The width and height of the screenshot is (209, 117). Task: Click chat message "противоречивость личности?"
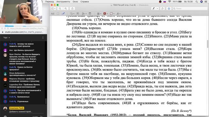tap(23, 75)
